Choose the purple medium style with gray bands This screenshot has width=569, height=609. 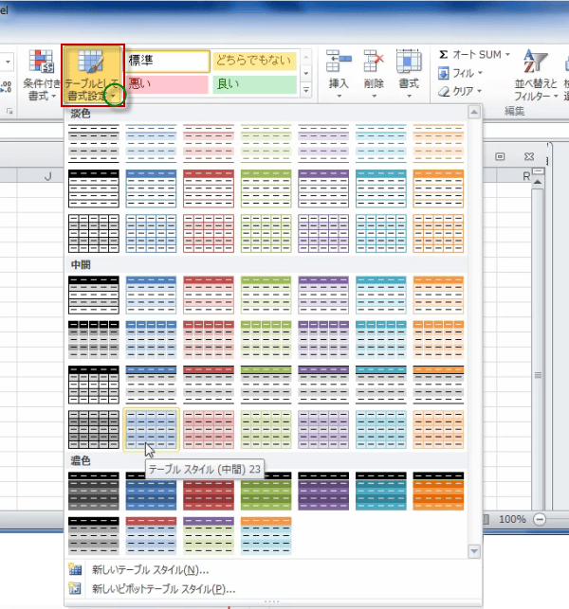coord(323,385)
